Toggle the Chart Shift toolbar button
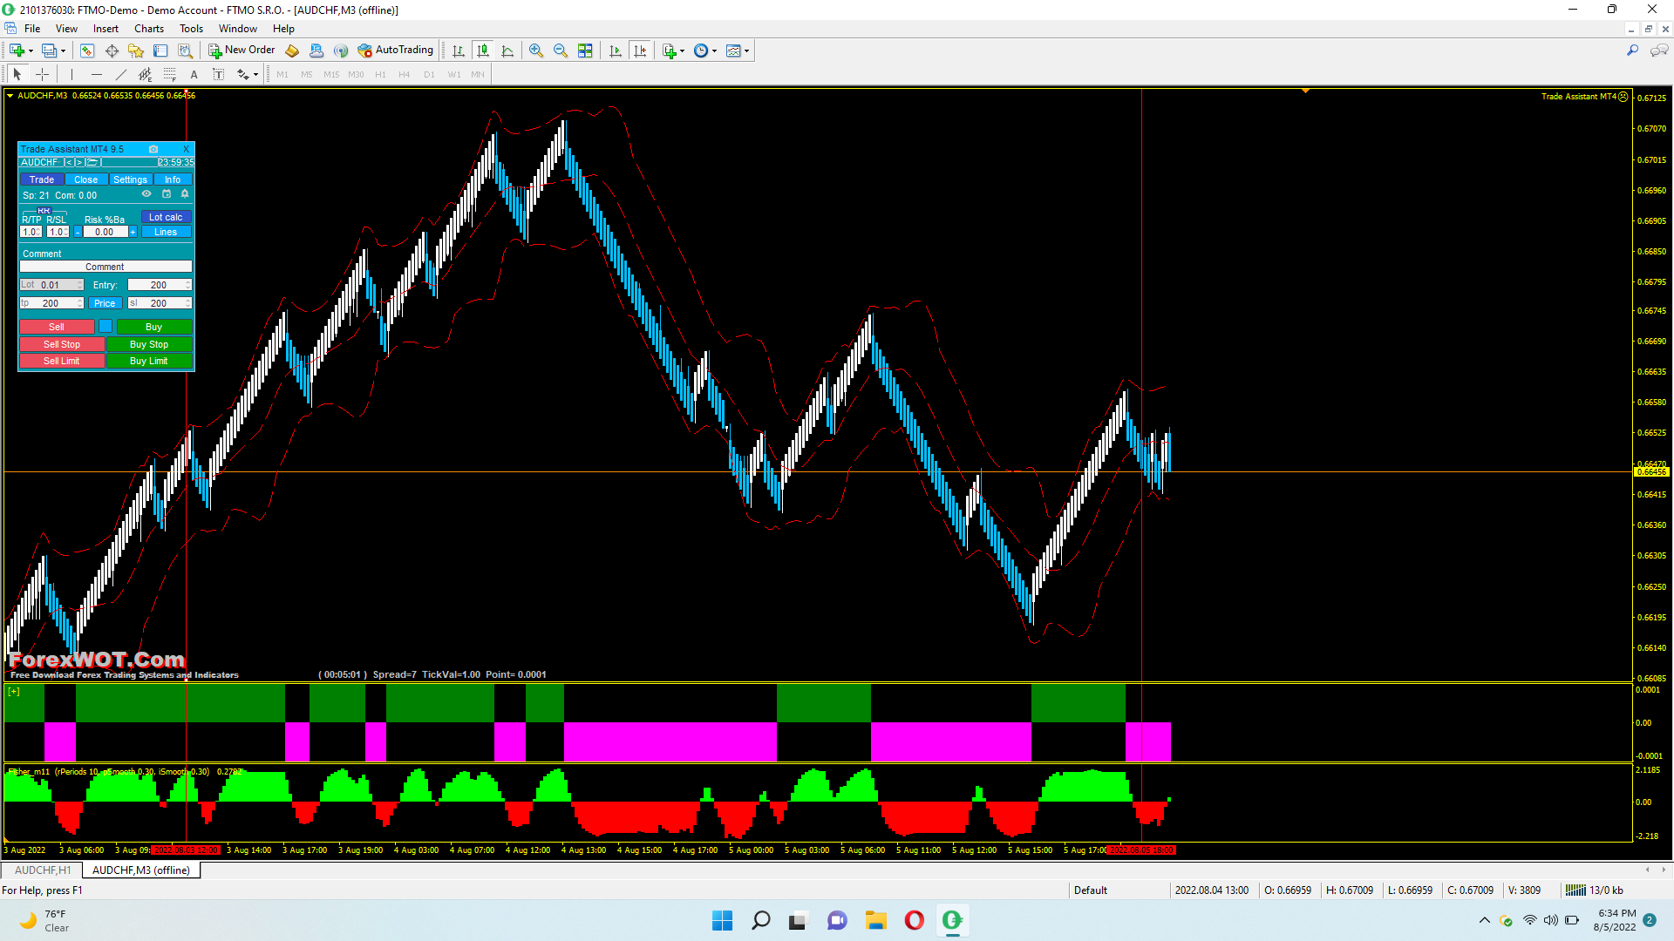Viewport: 1674px width, 941px height. (640, 51)
